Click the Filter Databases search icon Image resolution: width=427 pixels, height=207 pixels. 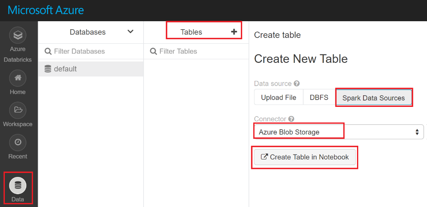[x=48, y=51]
